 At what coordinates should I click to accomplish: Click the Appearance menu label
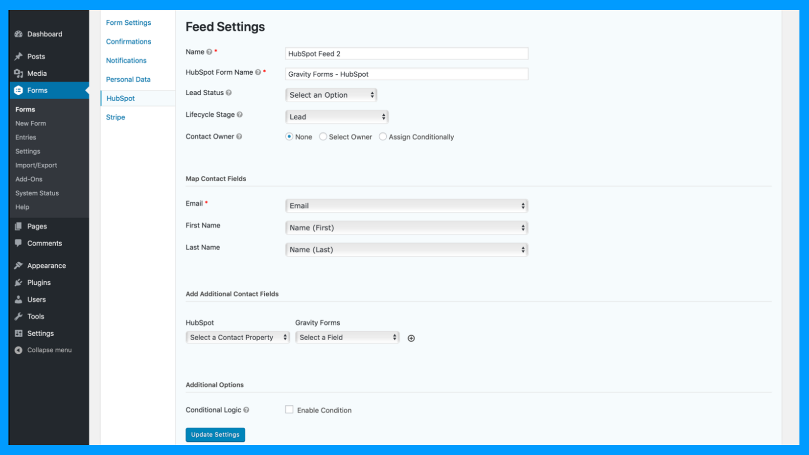coord(47,265)
